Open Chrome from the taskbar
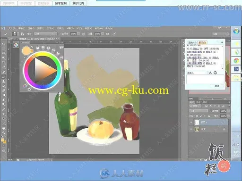Viewport: 242px width, 181px height. (x=236, y=61)
